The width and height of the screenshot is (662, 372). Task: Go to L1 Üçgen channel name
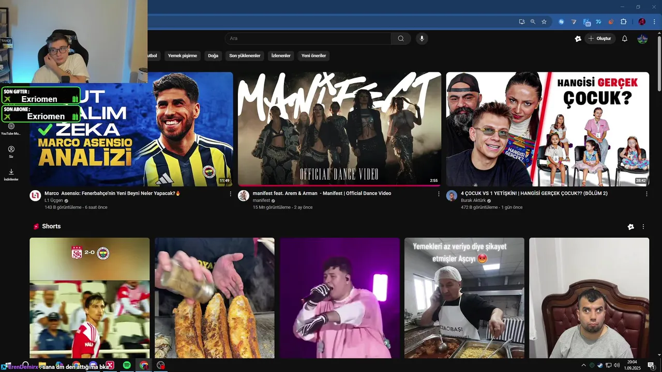(x=54, y=200)
